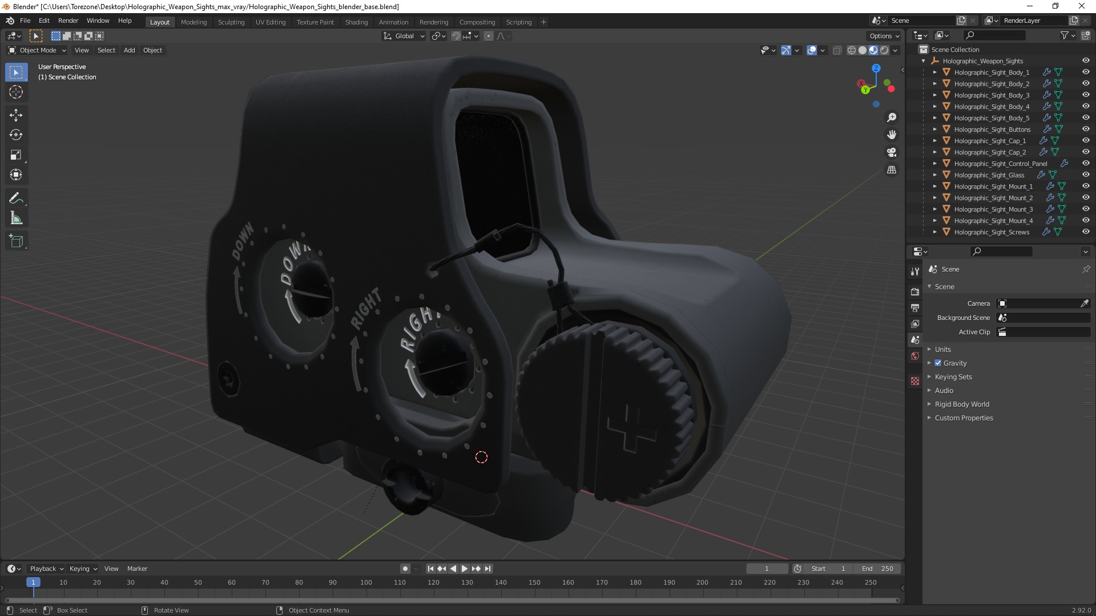The image size is (1096, 616).
Task: Toggle snapping magnet icon
Action: pos(456,36)
